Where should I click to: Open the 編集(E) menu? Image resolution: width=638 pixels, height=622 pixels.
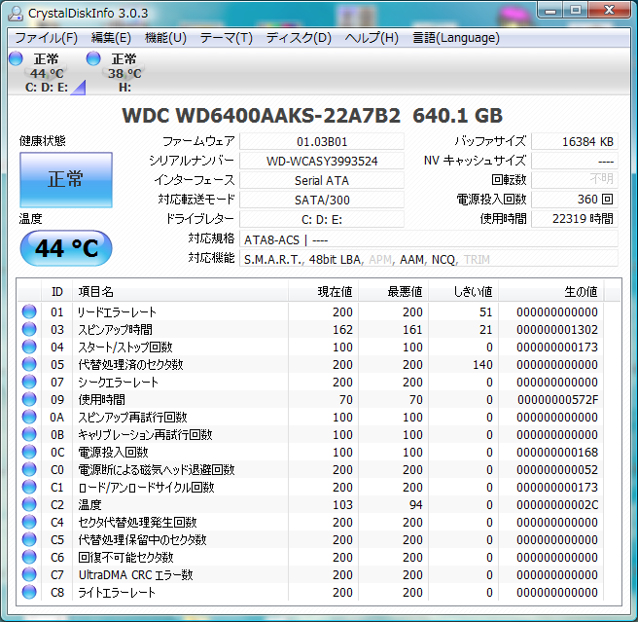pos(111,38)
